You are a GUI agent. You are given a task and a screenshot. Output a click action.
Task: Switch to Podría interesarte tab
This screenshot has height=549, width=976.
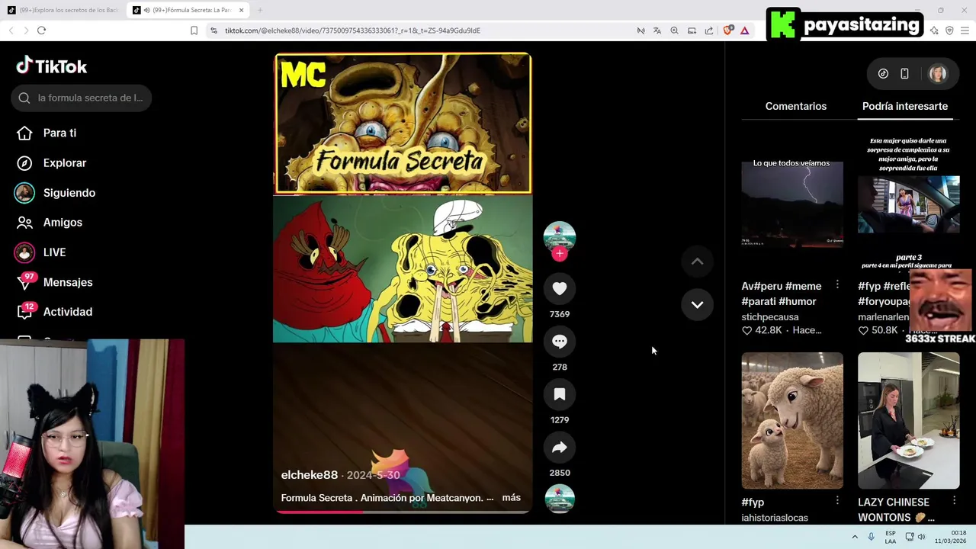click(905, 106)
